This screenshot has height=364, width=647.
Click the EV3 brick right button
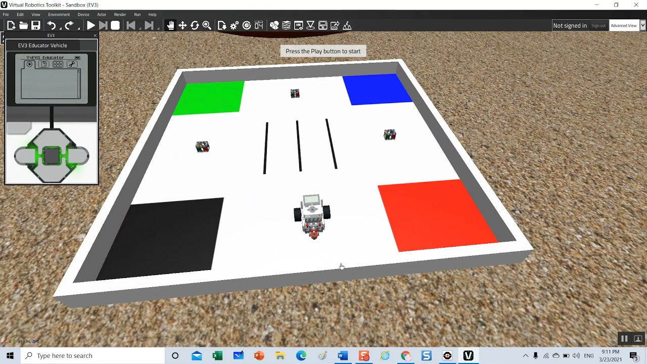coord(79,156)
